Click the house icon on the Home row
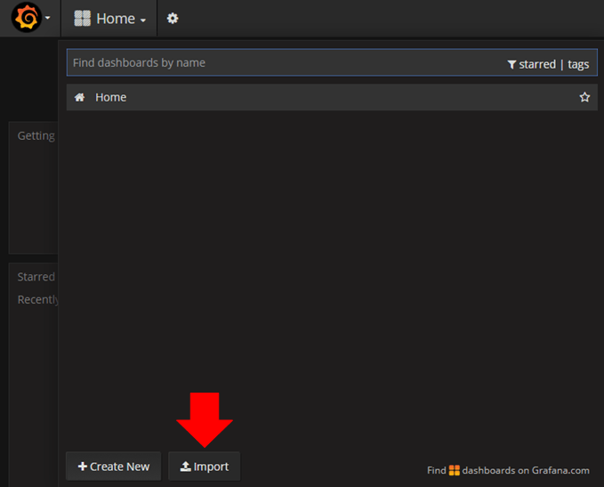 tap(80, 97)
